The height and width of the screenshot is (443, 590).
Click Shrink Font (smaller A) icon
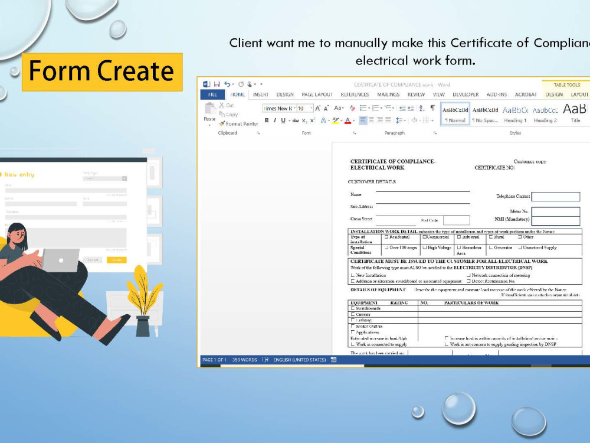(x=326, y=108)
